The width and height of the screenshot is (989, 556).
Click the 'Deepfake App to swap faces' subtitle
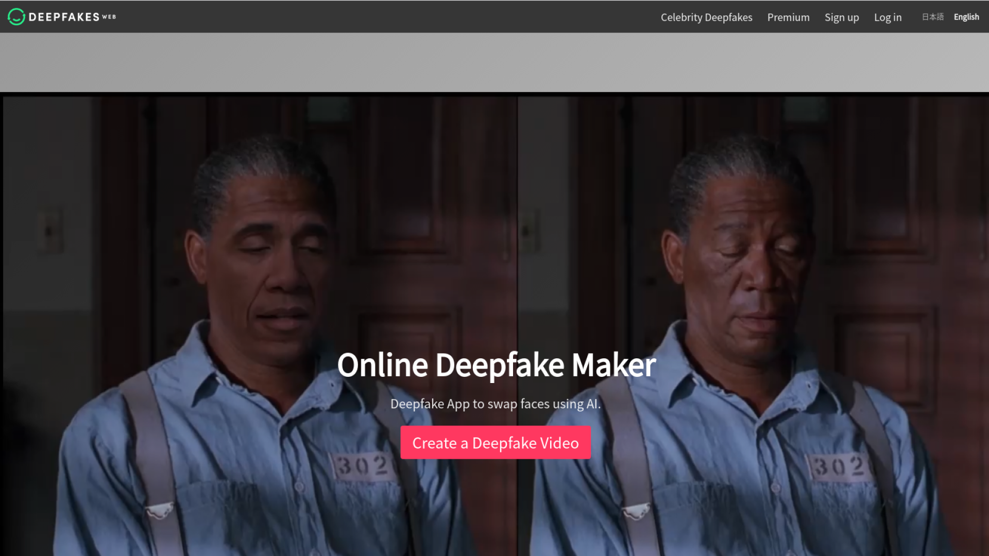[x=495, y=404]
